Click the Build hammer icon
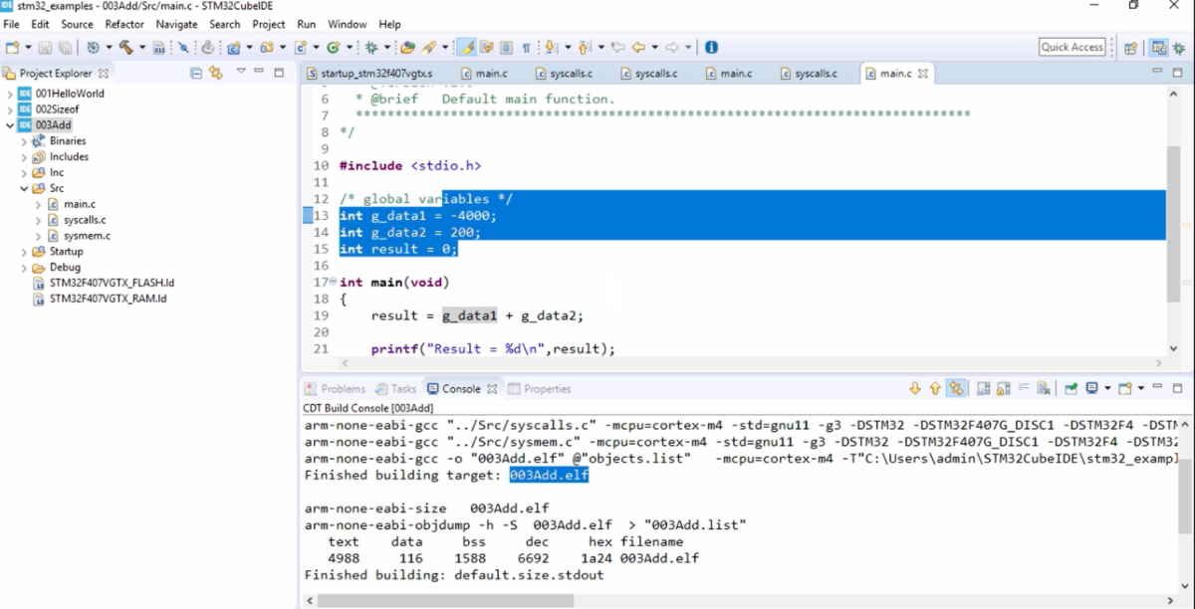 pos(125,47)
